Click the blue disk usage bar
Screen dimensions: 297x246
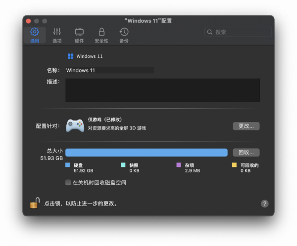pos(147,153)
